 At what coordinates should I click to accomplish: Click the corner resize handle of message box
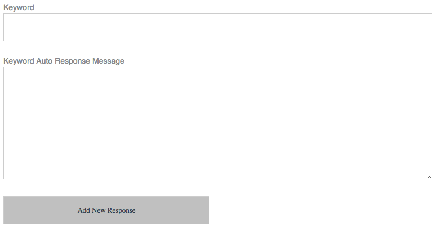point(429,176)
